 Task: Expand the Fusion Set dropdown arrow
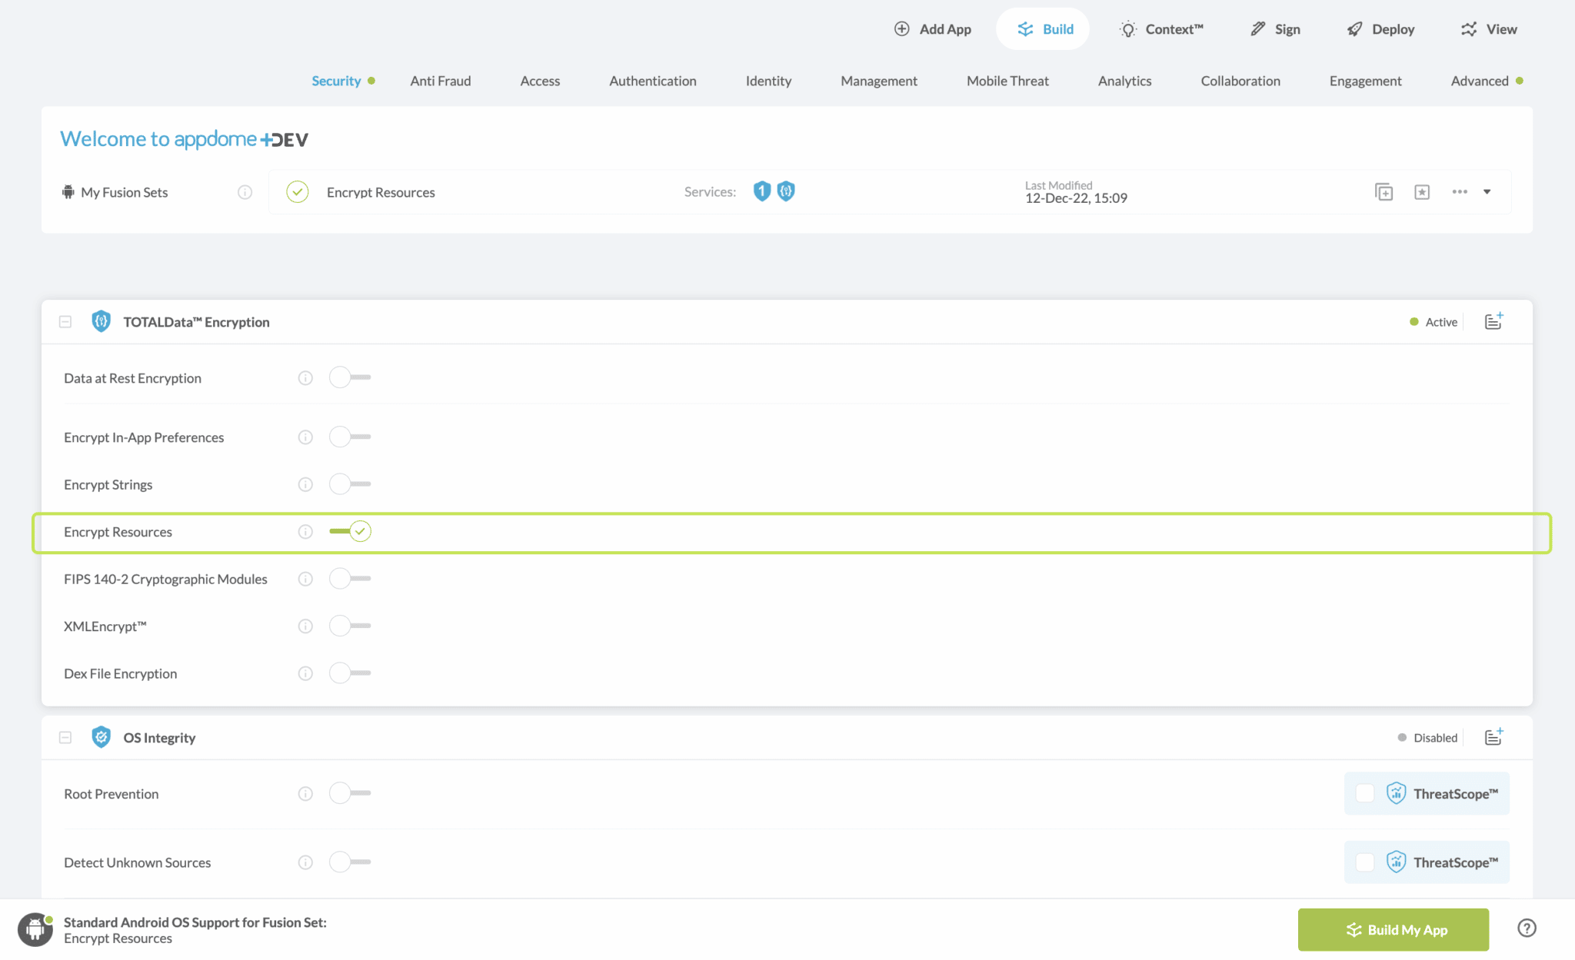(1487, 192)
